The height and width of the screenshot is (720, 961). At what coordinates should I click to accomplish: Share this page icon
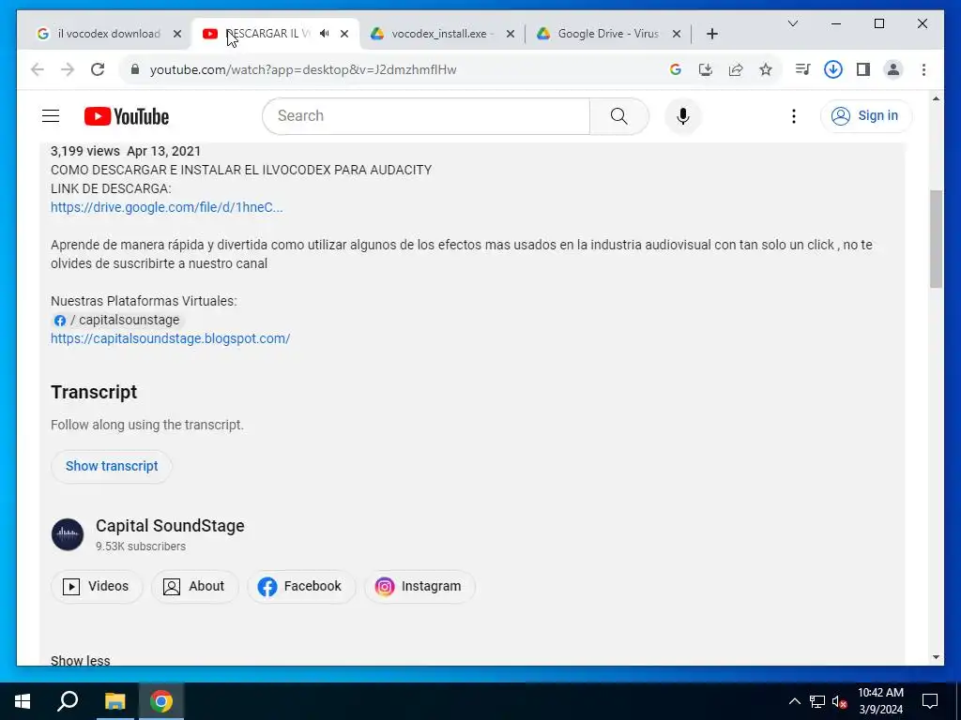pyautogui.click(x=736, y=69)
